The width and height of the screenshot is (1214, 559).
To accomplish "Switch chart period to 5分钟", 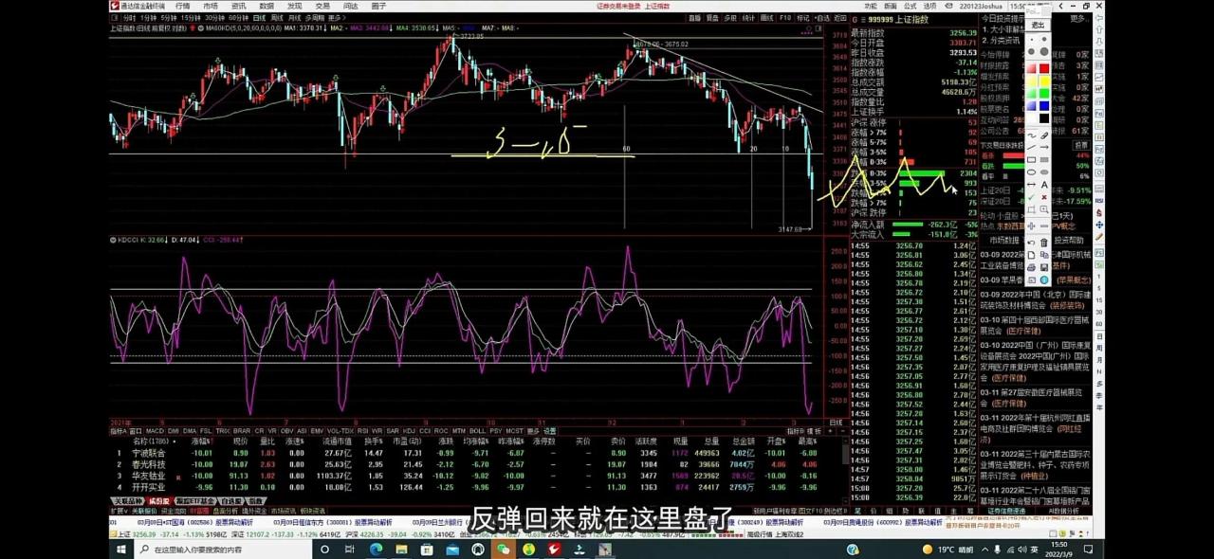I will (x=169, y=18).
